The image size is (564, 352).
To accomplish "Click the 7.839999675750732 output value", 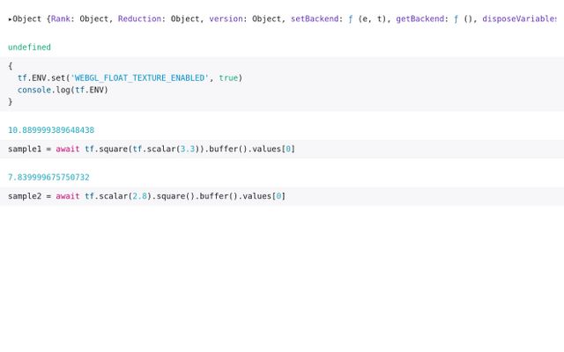I will tap(48, 177).
